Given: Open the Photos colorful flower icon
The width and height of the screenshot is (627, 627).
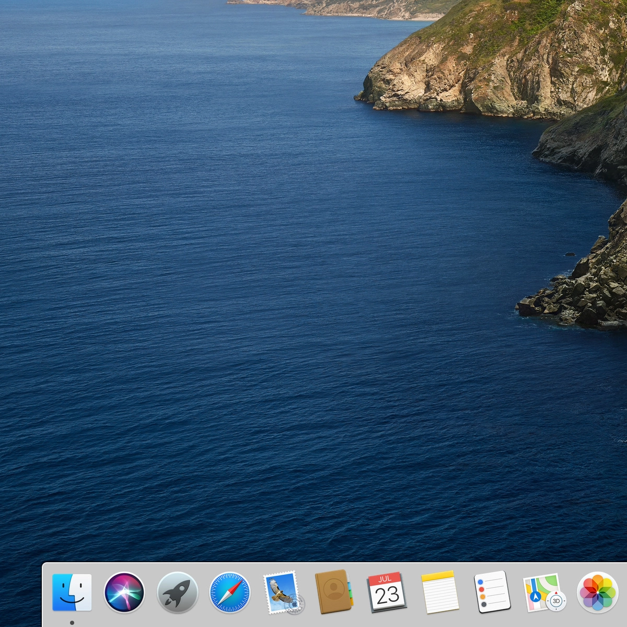Looking at the screenshot, I should [597, 593].
